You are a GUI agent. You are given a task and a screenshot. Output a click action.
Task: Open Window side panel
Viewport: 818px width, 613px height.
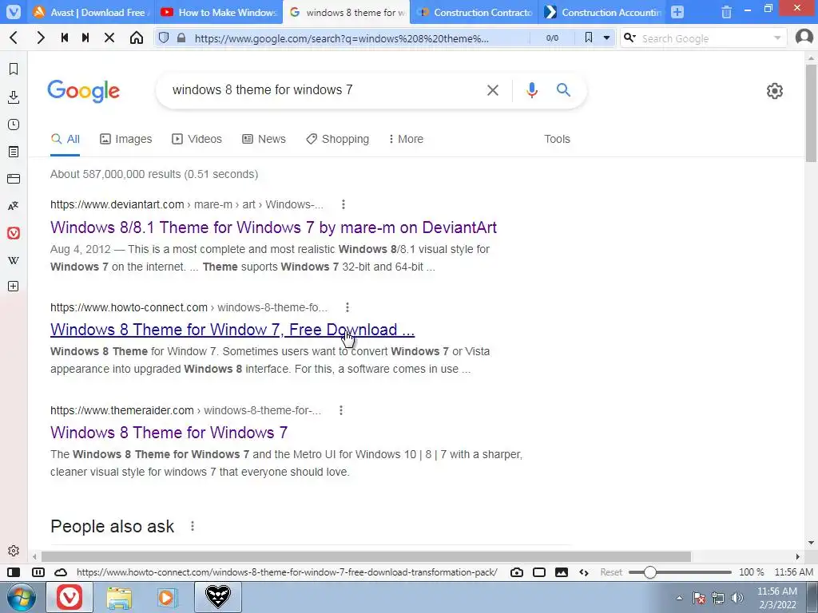point(14,179)
